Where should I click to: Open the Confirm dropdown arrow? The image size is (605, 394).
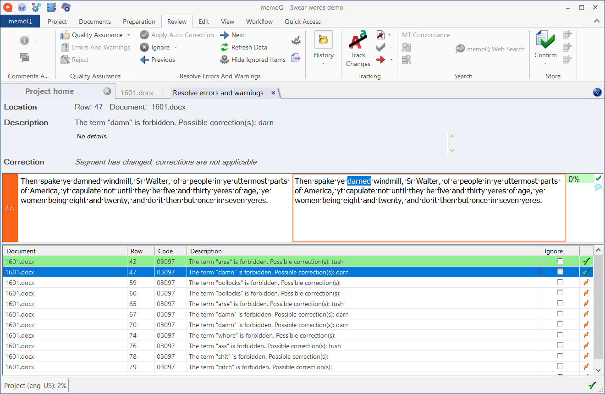(545, 63)
